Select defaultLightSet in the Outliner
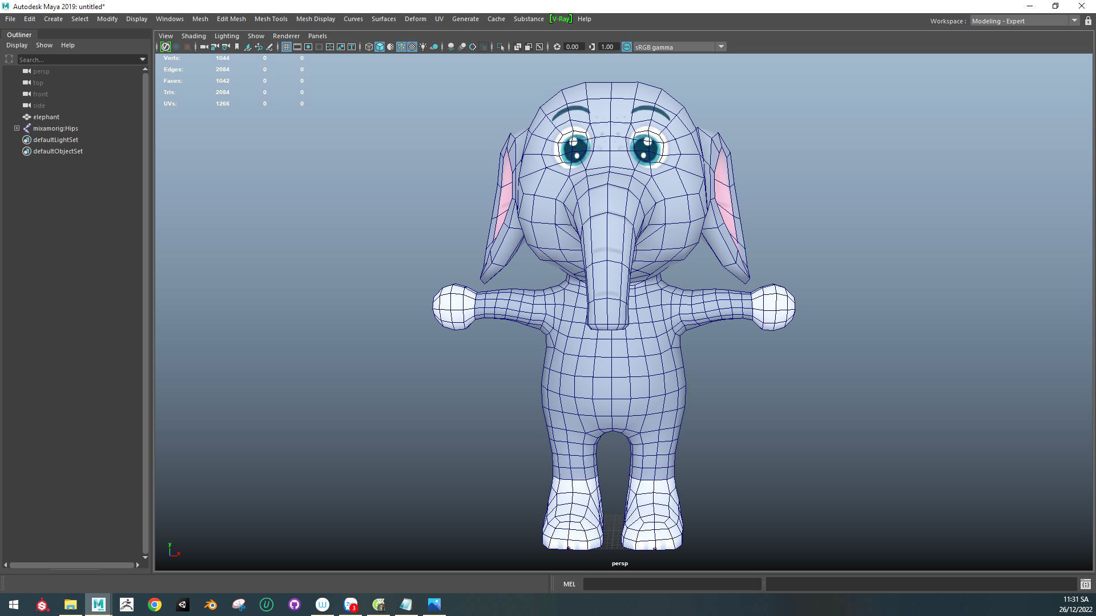The width and height of the screenshot is (1096, 616). click(x=55, y=140)
